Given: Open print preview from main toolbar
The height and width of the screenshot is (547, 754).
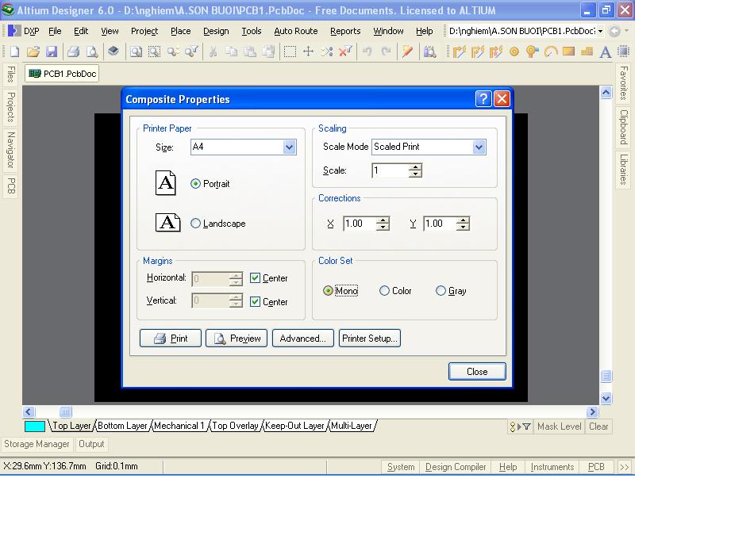Looking at the screenshot, I should point(92,52).
